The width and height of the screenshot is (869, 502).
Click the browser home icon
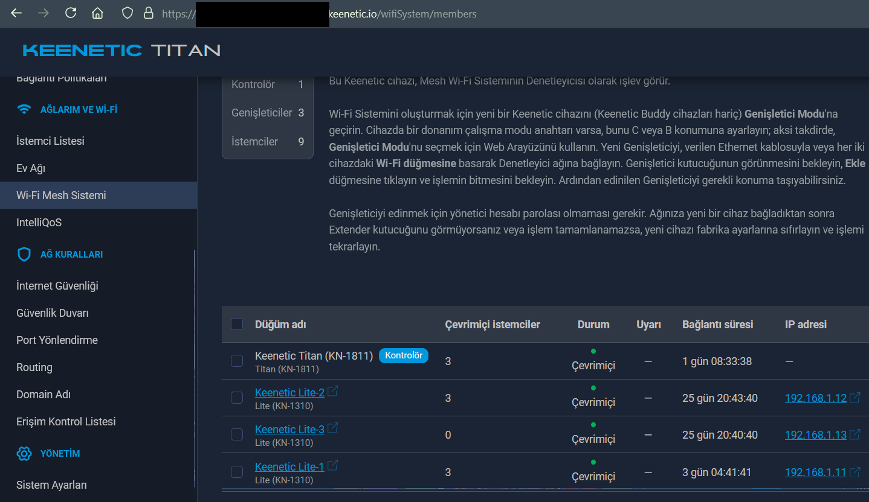click(x=97, y=13)
